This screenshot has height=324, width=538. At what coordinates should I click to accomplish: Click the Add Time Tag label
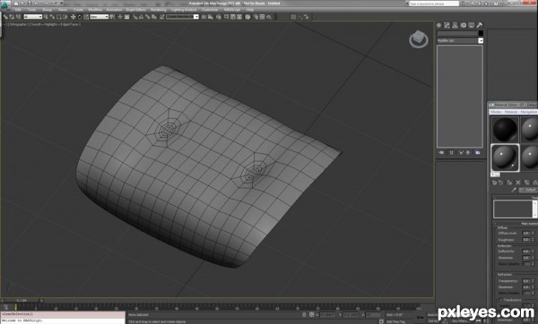(395, 321)
